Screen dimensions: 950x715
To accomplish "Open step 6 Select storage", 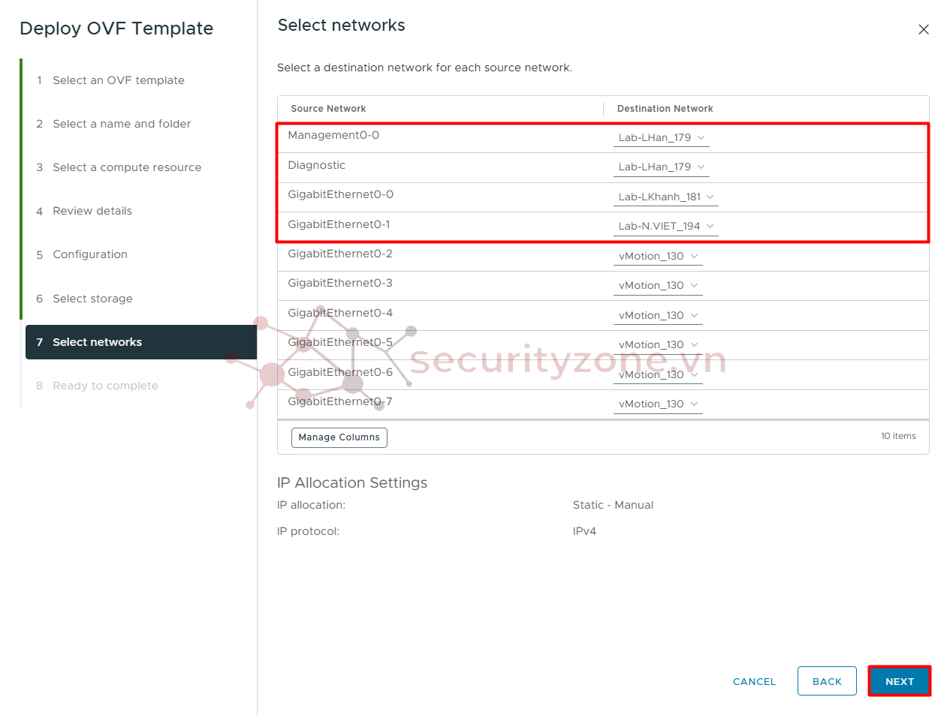I will point(92,299).
